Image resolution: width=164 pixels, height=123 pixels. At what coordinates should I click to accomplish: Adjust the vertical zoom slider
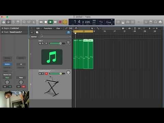147,28
